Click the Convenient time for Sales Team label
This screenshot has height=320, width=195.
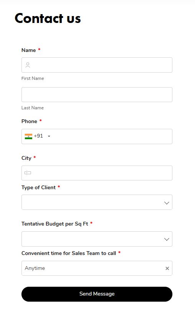[69, 253]
